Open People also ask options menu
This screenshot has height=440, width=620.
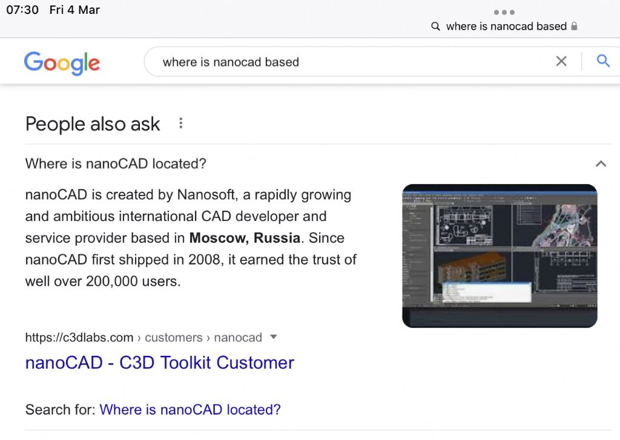pos(180,123)
